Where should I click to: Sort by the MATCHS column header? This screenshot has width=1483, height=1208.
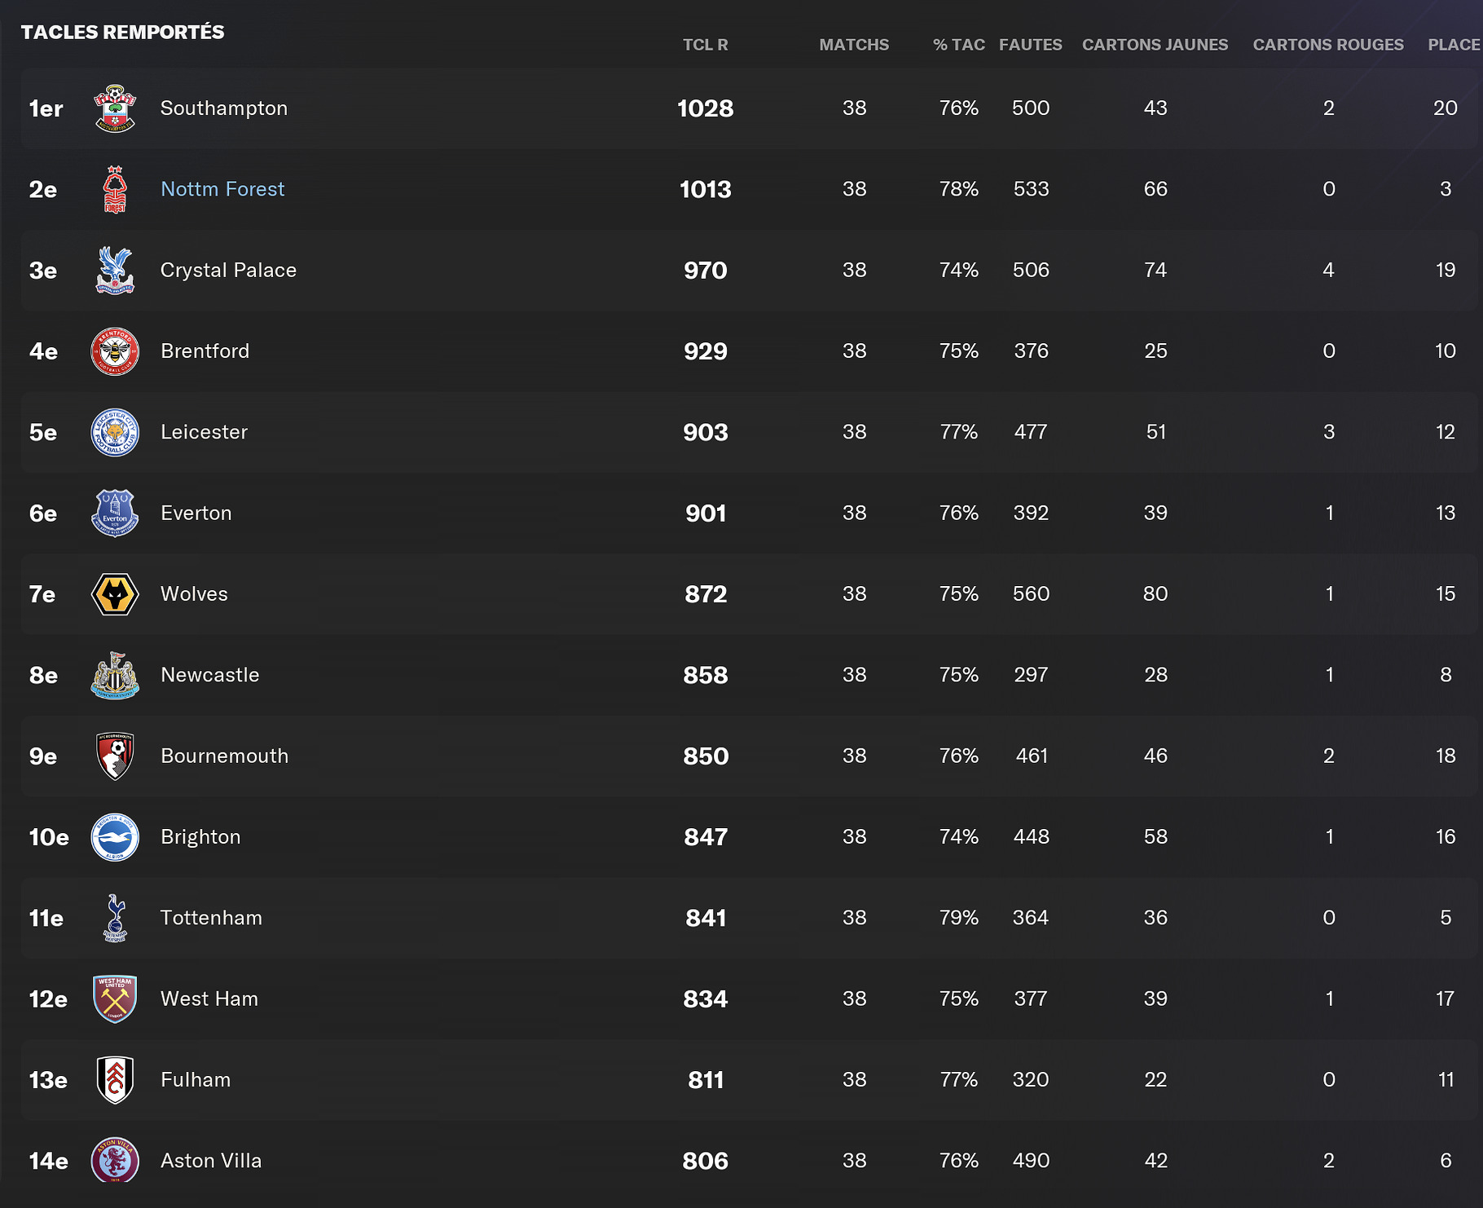point(854,45)
